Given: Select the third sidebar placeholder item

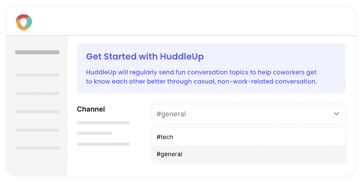Looking at the screenshot, I should [37, 93].
